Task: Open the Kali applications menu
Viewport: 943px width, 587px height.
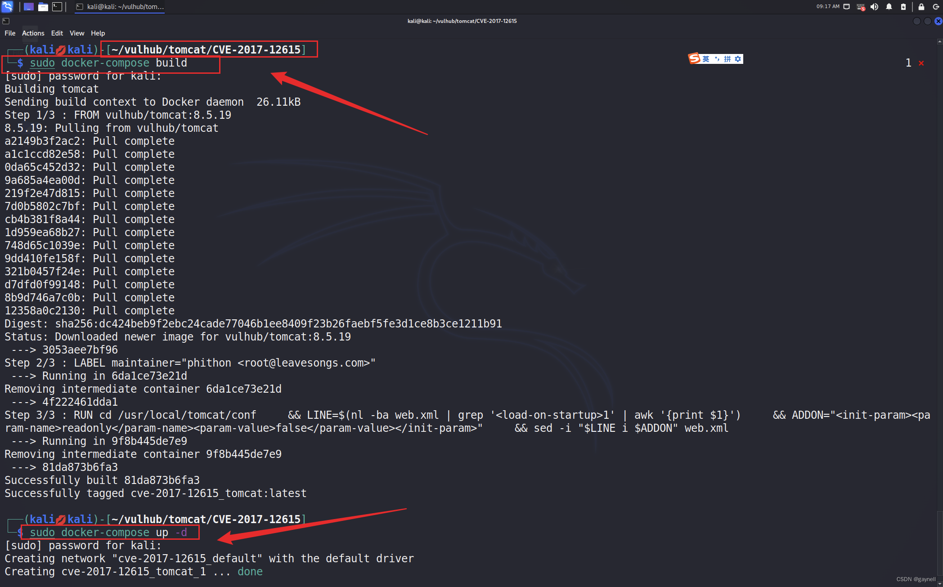Action: [x=7, y=6]
